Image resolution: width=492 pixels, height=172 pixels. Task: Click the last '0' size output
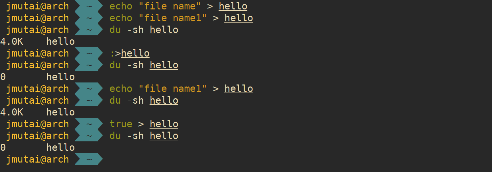(x=3, y=147)
